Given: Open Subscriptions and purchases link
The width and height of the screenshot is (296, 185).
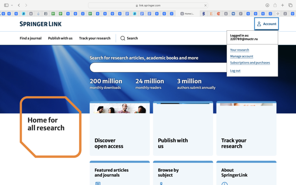Looking at the screenshot, I should point(250,63).
